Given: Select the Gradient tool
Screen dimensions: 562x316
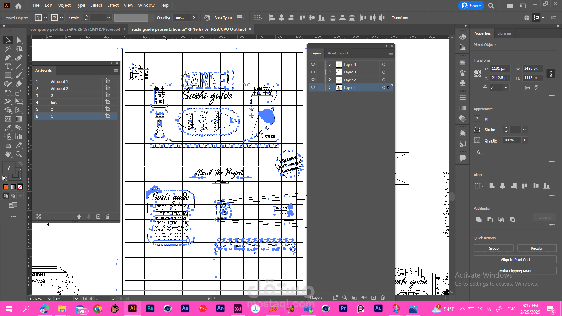Looking at the screenshot, I should tap(19, 119).
